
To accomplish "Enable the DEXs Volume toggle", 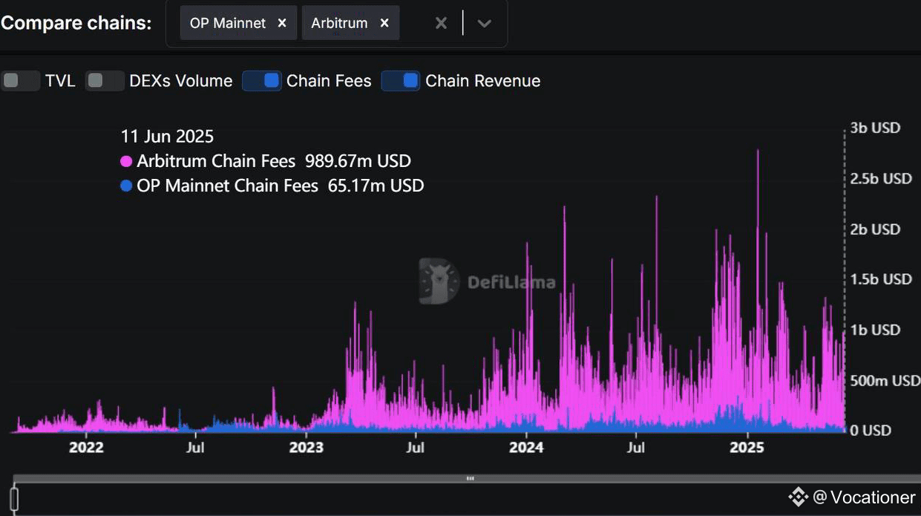I will tap(105, 80).
